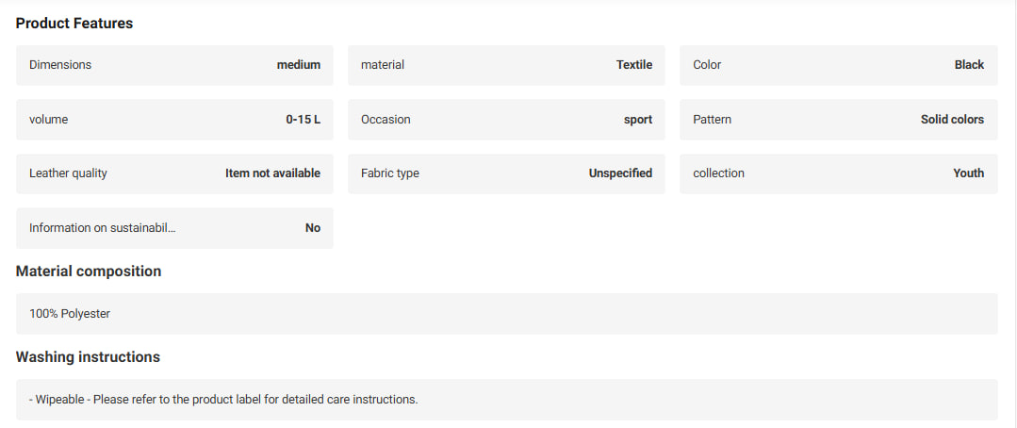Select the volume 0-15 L cell

tap(174, 120)
